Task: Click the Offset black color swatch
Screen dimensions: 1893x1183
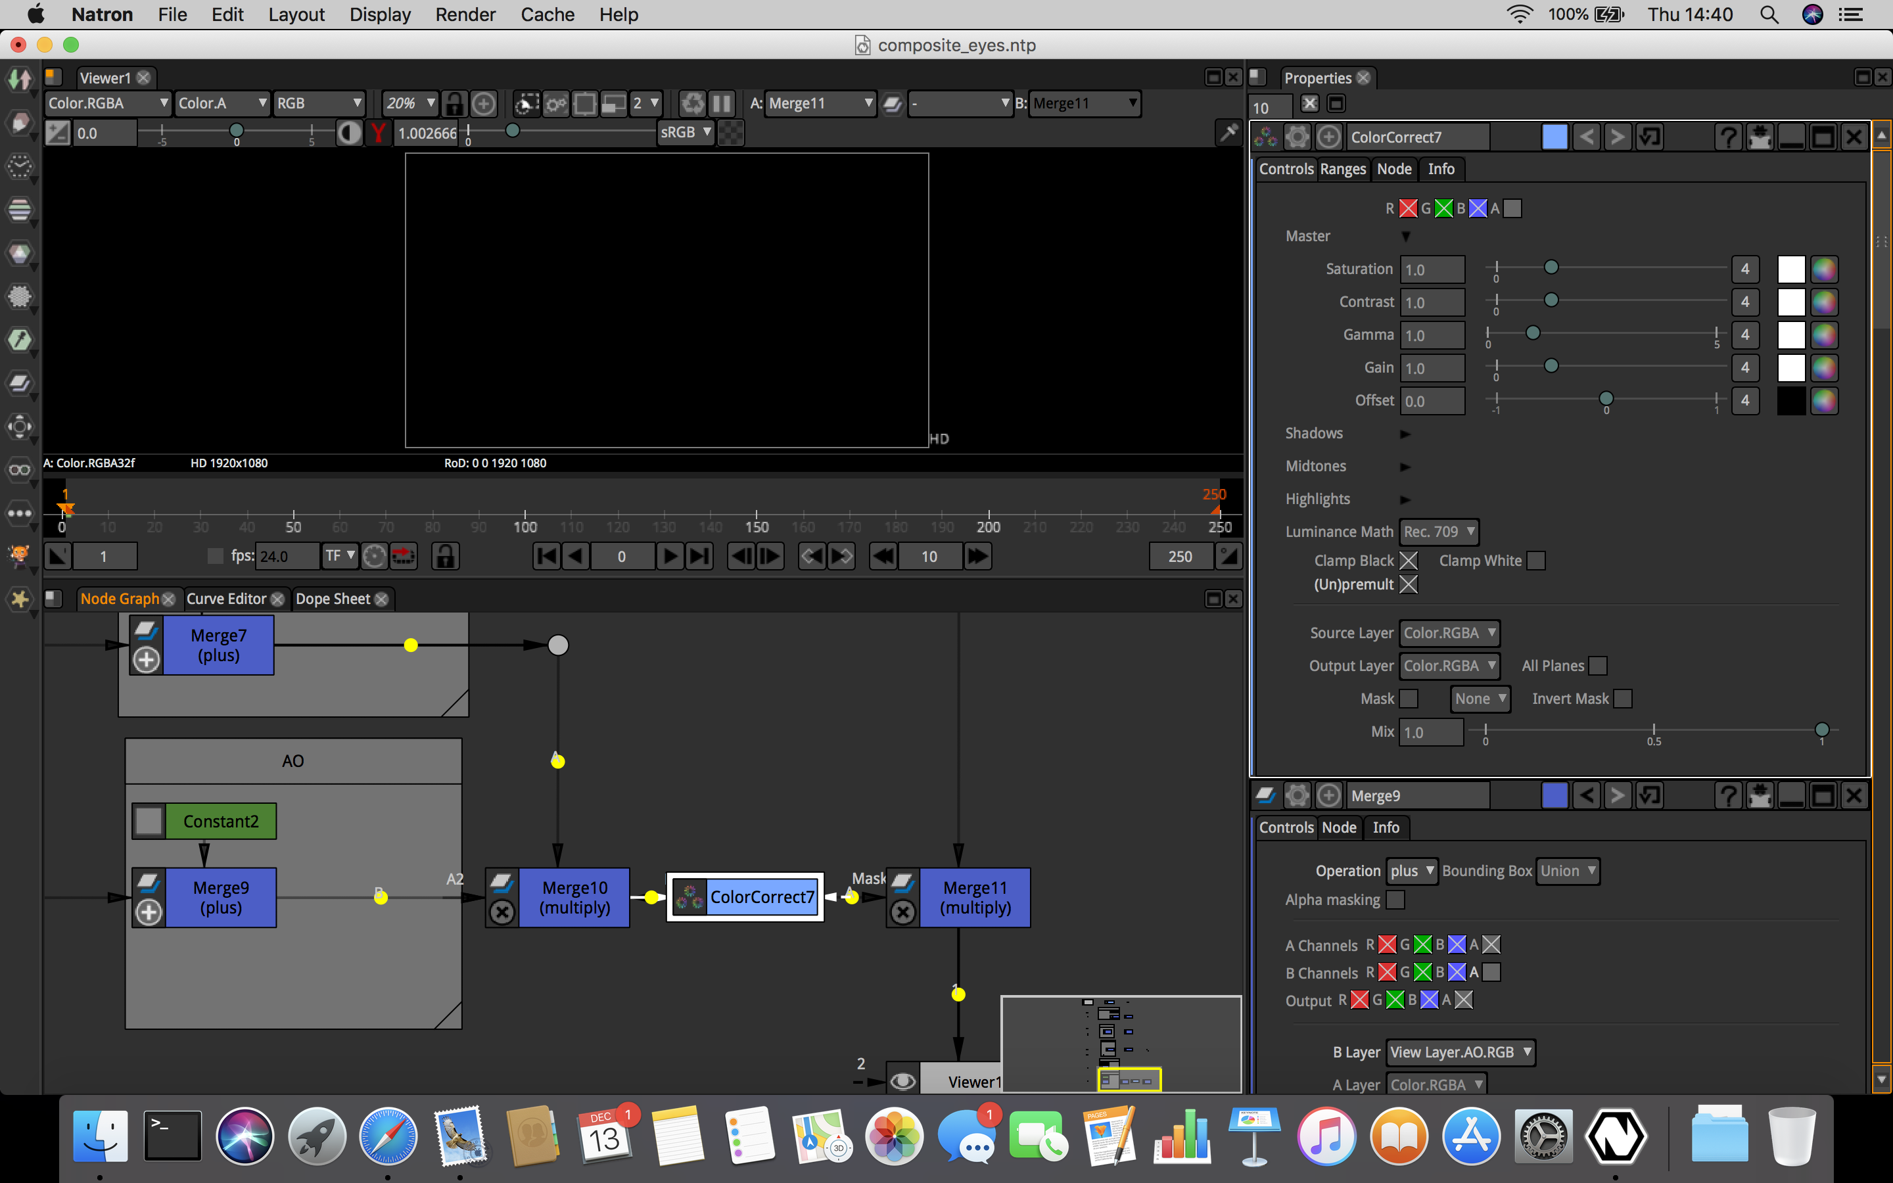Action: pos(1791,402)
